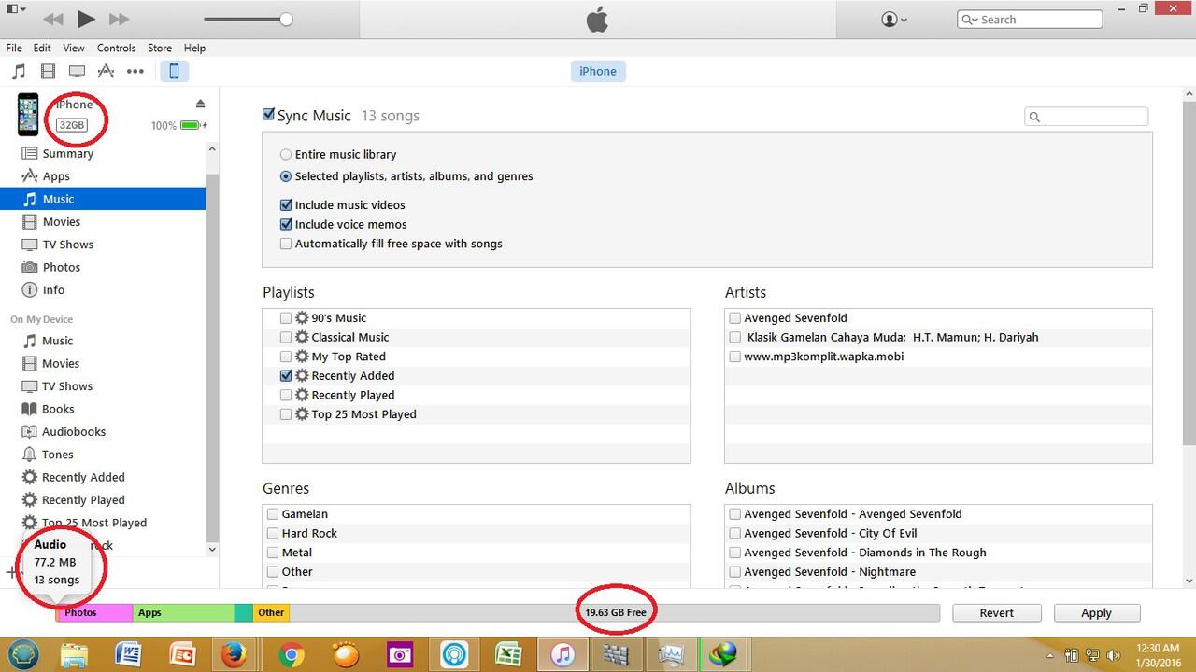Click the Revert button
Viewport: 1196px width, 672px height.
(997, 612)
